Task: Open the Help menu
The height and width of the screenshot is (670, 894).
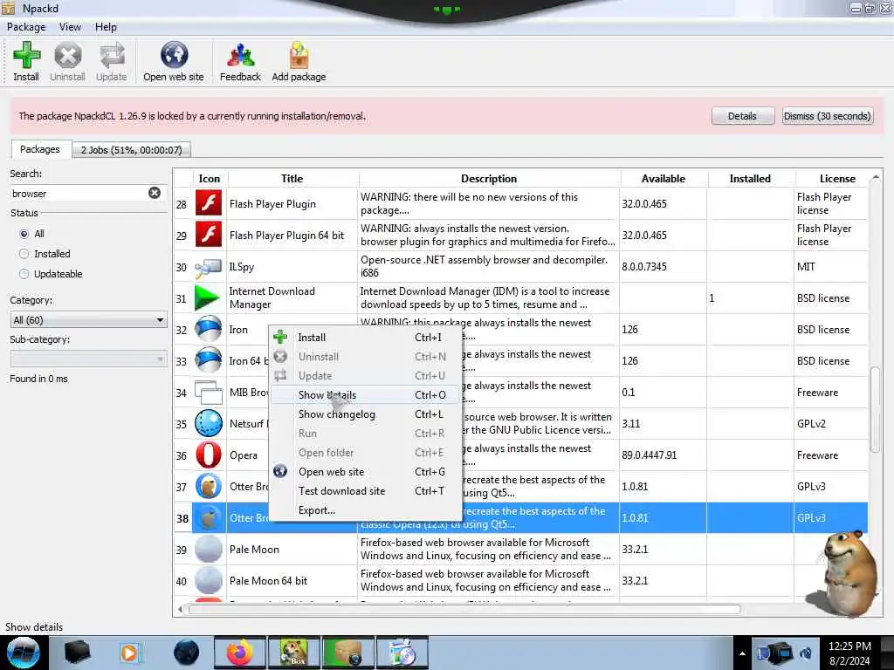Action: click(106, 27)
